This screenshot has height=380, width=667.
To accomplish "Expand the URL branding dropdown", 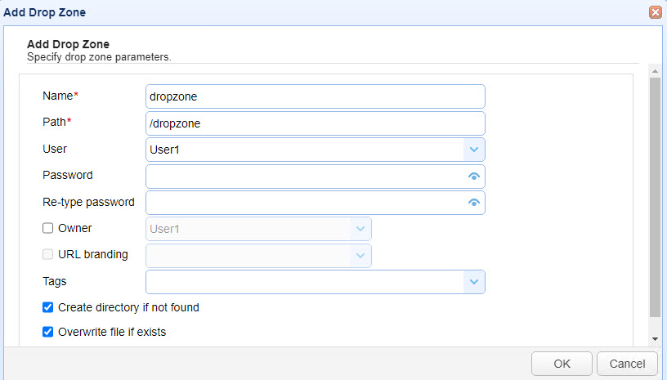I will point(360,255).
